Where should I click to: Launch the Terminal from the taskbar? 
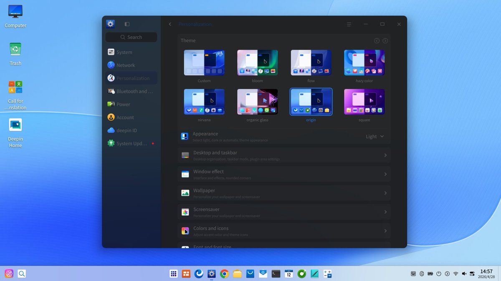click(x=276, y=274)
